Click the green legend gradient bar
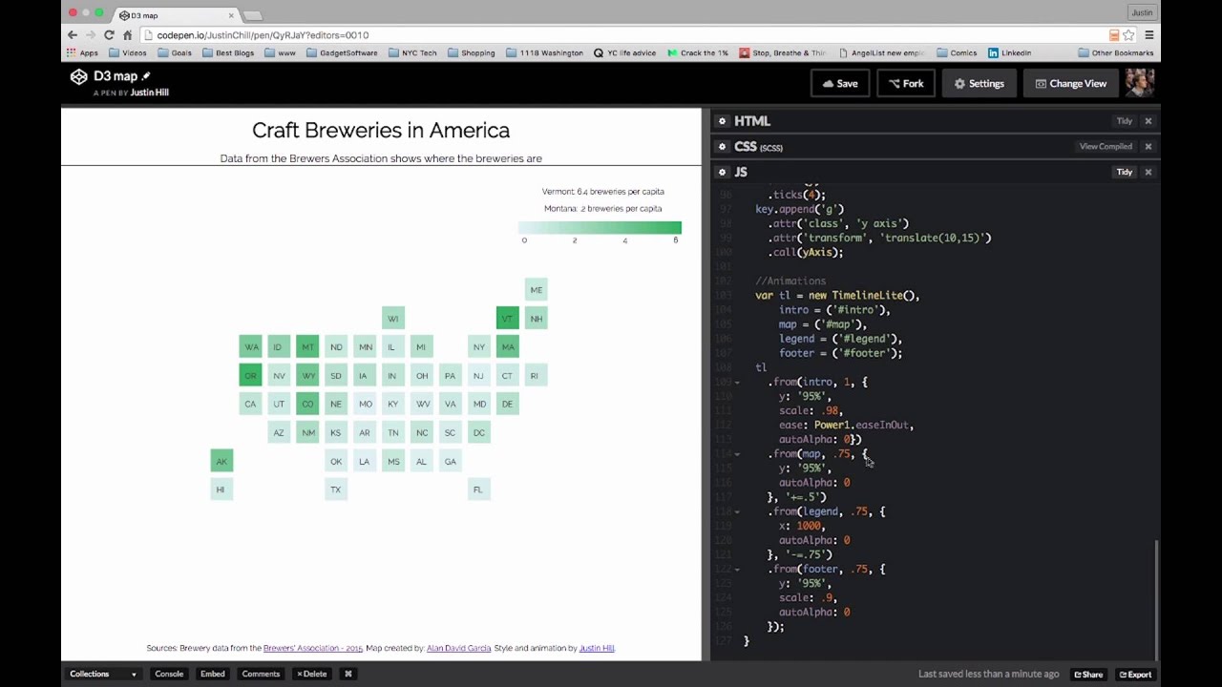Image resolution: width=1222 pixels, height=687 pixels. [x=600, y=227]
